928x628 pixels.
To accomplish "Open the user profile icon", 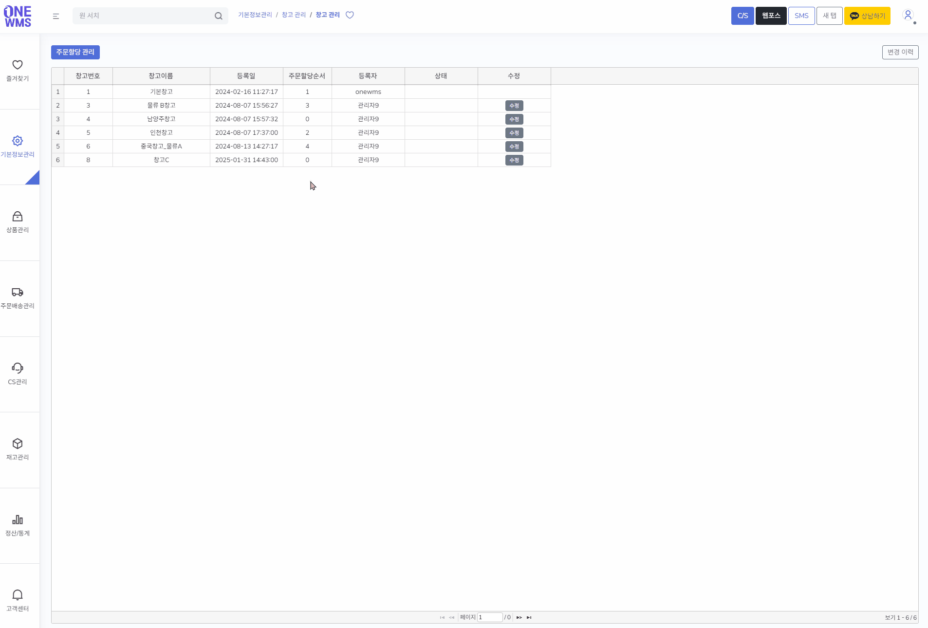I will [x=908, y=16].
